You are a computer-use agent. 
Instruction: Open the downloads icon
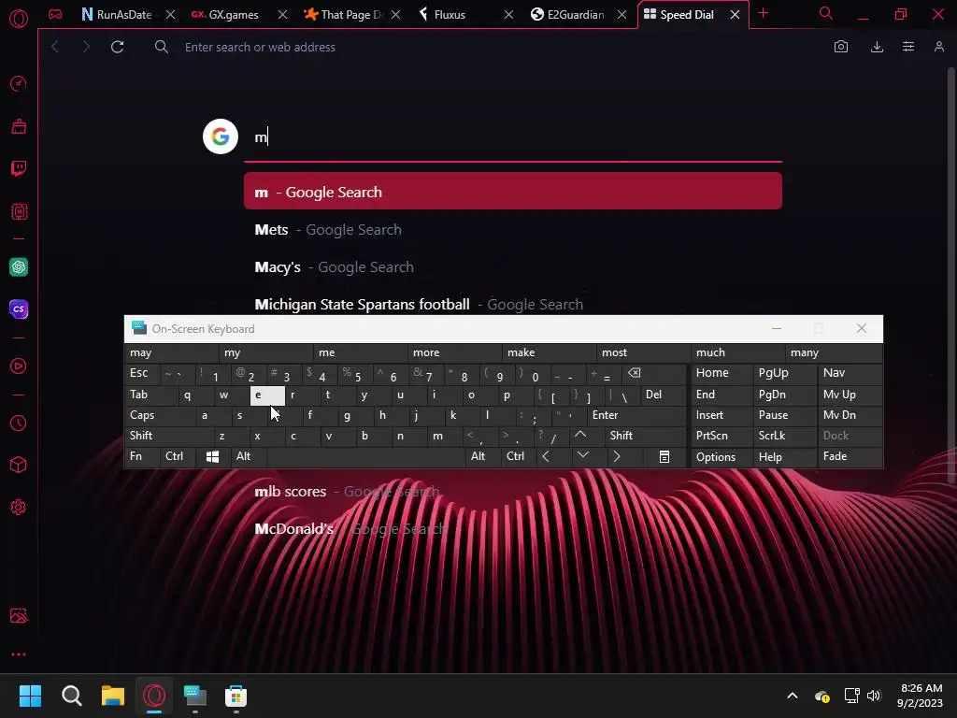click(x=877, y=47)
